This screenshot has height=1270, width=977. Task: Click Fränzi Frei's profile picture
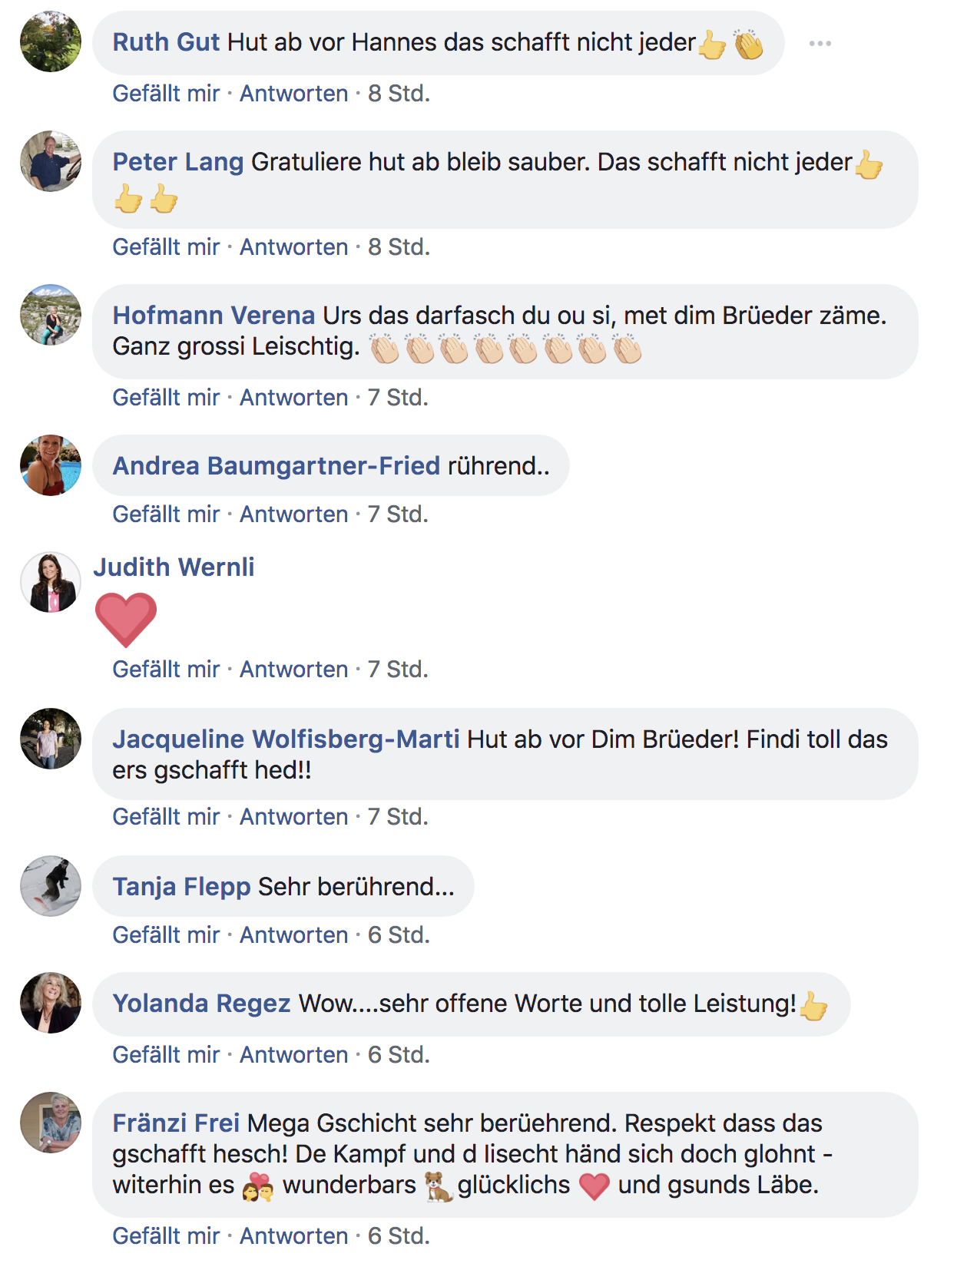pos(51,1123)
